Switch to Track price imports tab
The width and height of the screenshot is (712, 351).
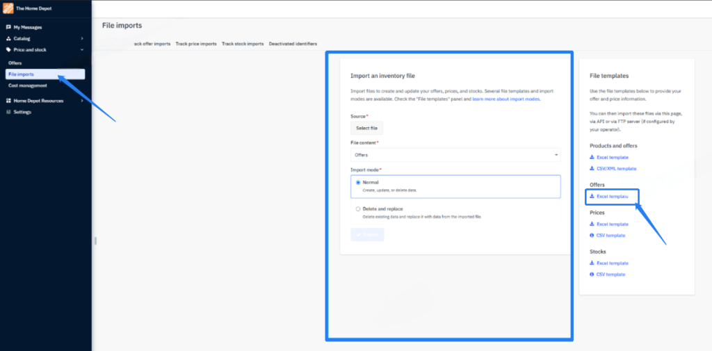[x=196, y=44]
